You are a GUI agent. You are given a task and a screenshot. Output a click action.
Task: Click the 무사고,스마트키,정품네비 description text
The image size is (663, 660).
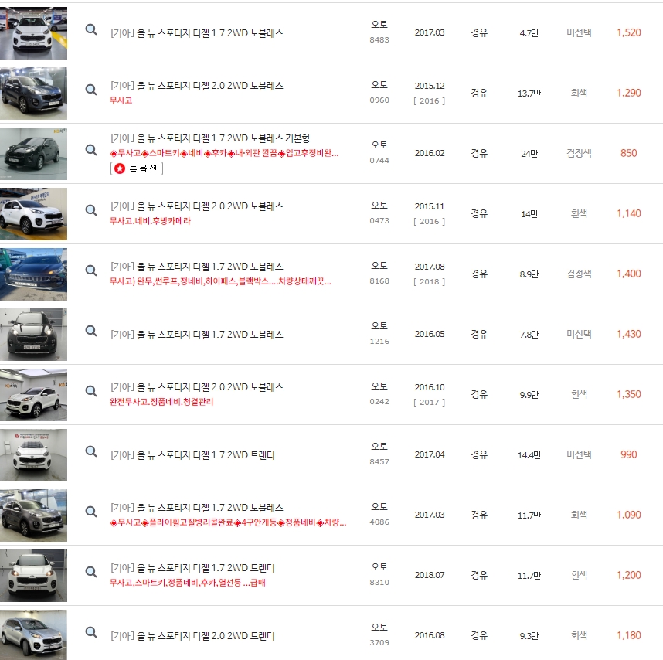coord(187,583)
